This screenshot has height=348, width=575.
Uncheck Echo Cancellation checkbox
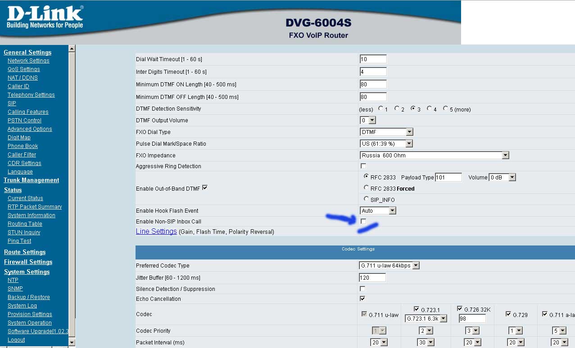(362, 299)
